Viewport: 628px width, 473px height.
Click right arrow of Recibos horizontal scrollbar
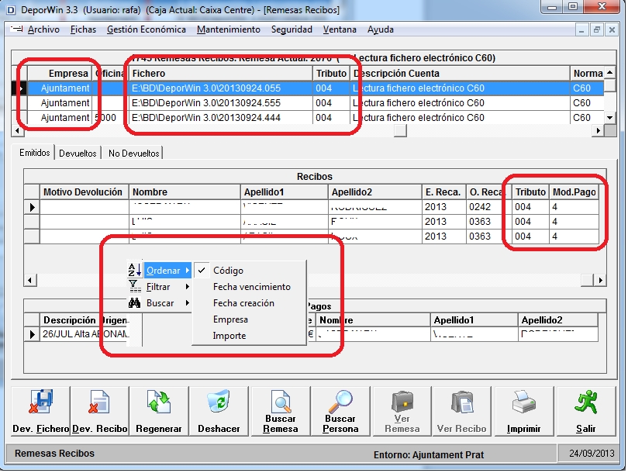(x=600, y=280)
